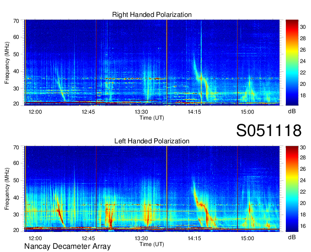Screen dimensions: 311x252
Task: Click the Time (UT) label under Right Handed plot
Action: [x=152, y=118]
